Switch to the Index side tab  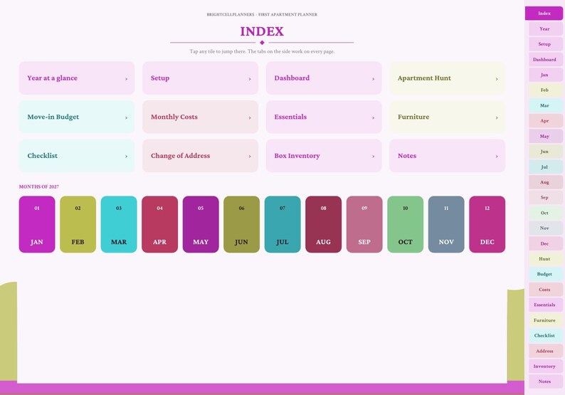[544, 14]
